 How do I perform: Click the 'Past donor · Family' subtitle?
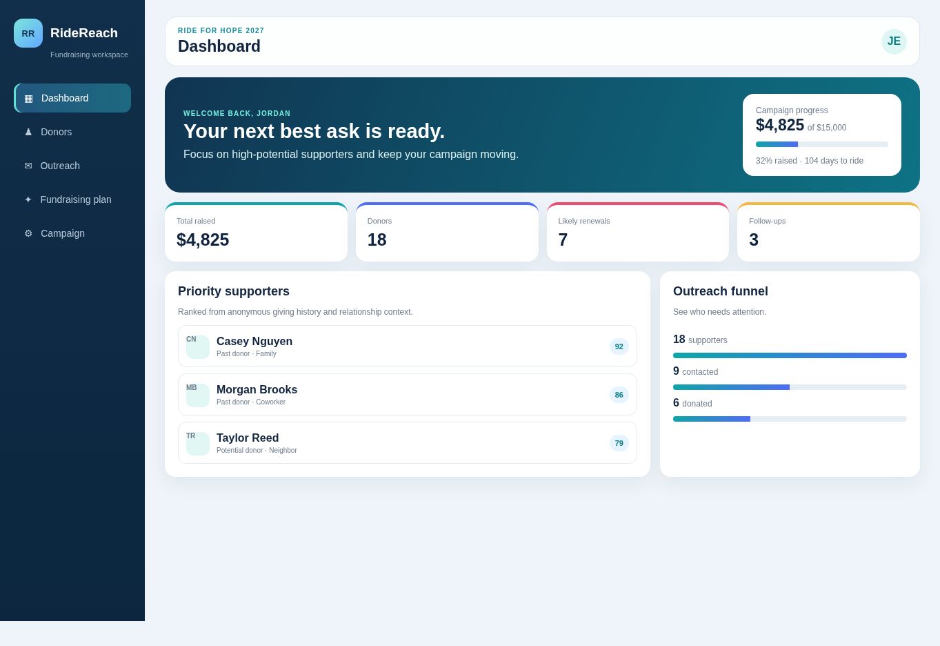tap(246, 354)
